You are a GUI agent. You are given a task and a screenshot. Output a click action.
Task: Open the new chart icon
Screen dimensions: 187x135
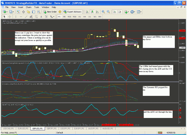[4, 12]
